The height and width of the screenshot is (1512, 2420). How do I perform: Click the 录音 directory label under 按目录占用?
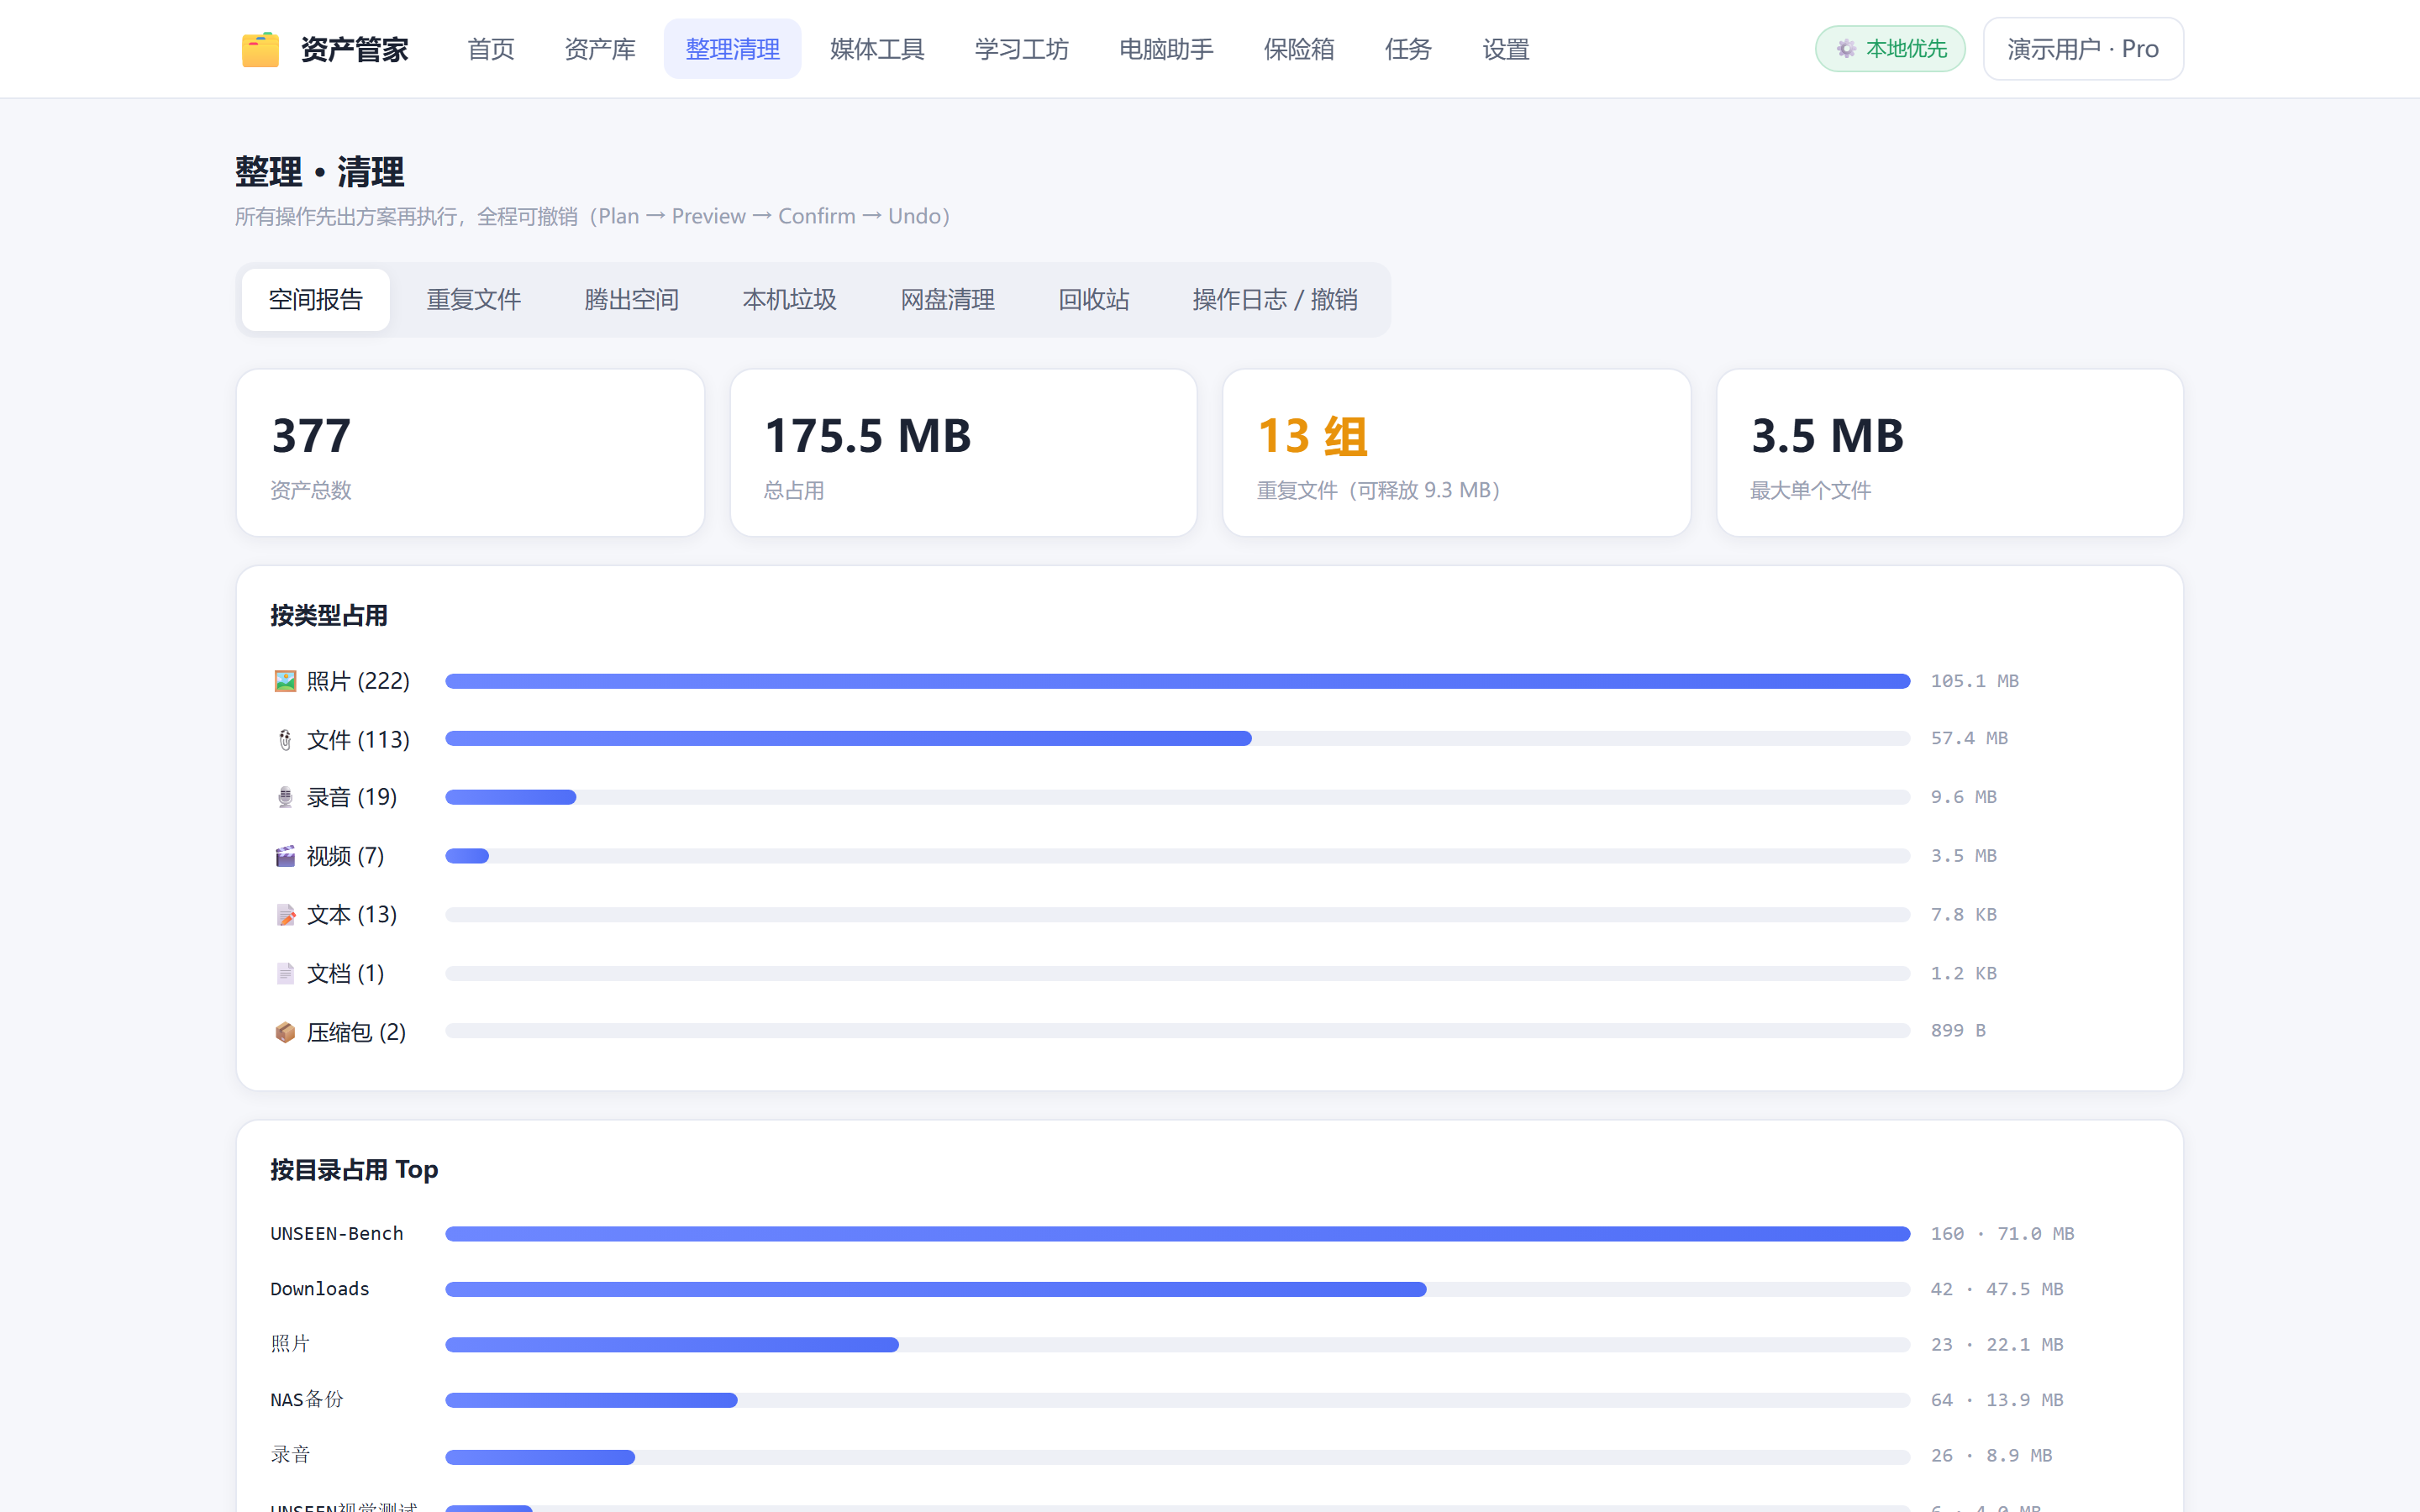pyautogui.click(x=290, y=1455)
